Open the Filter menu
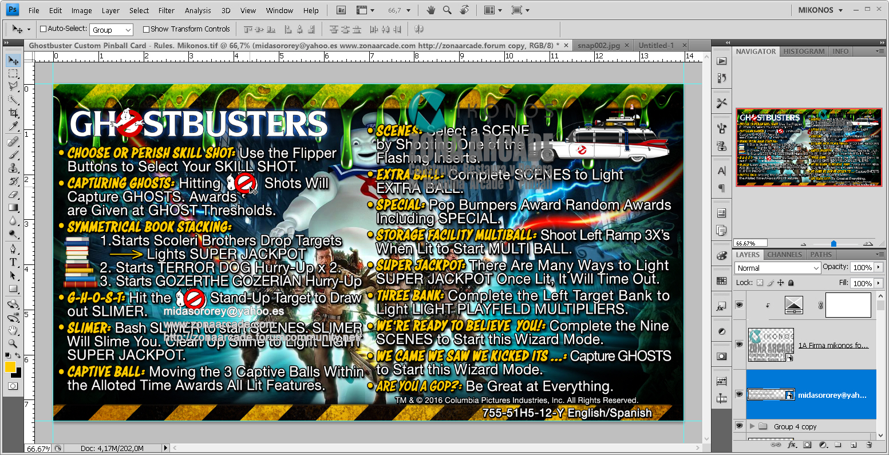The width and height of the screenshot is (889, 455). tap(167, 10)
